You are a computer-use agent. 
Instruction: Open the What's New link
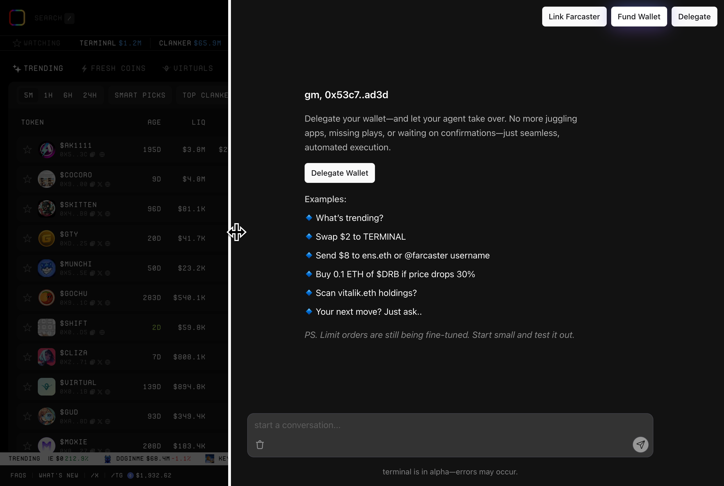[58, 475]
